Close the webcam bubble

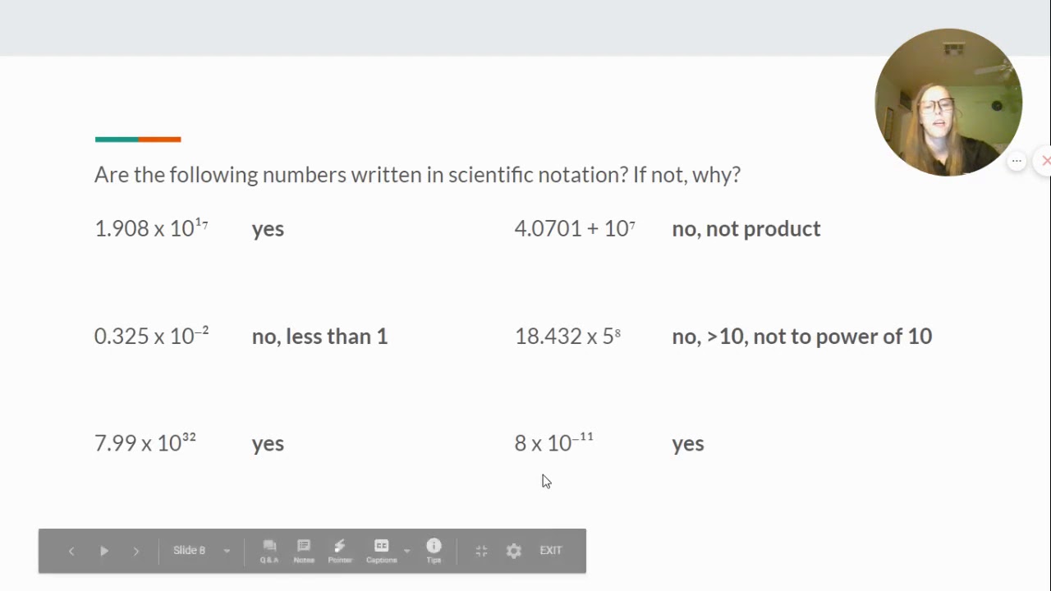tap(1045, 161)
